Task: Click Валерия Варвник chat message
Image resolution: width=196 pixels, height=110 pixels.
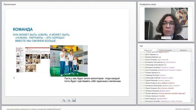Action: (150, 57)
